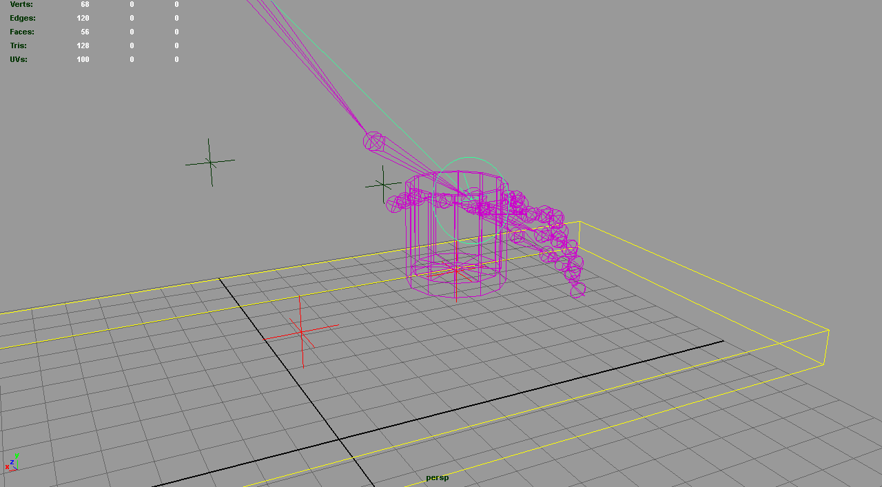This screenshot has width=882, height=487.
Task: Click the view axis indicator icon
Action: [x=11, y=463]
